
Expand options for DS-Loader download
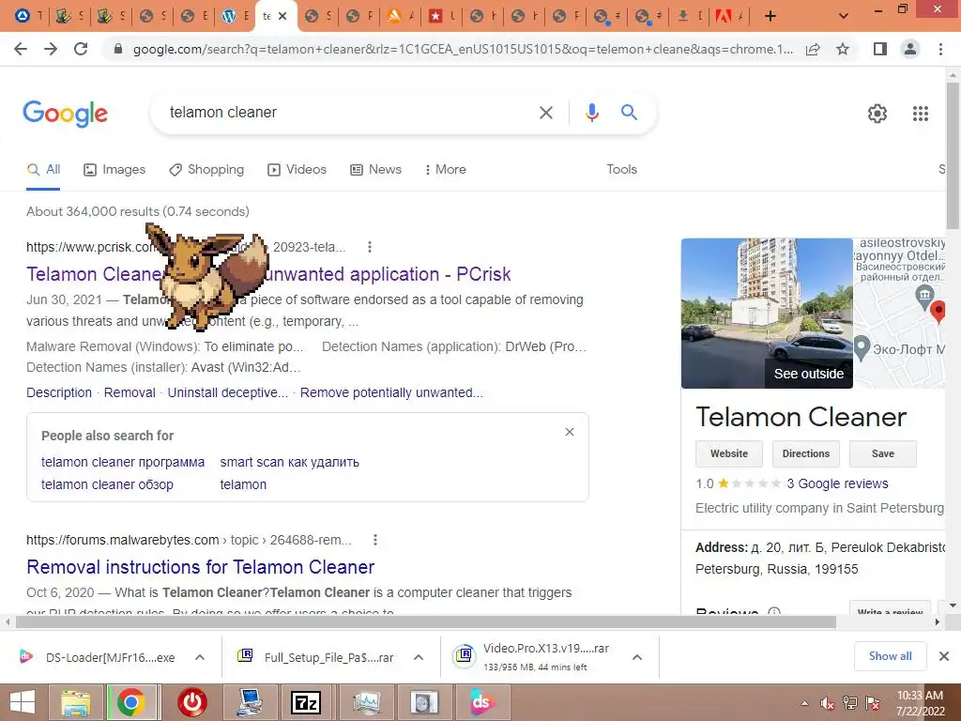(200, 657)
